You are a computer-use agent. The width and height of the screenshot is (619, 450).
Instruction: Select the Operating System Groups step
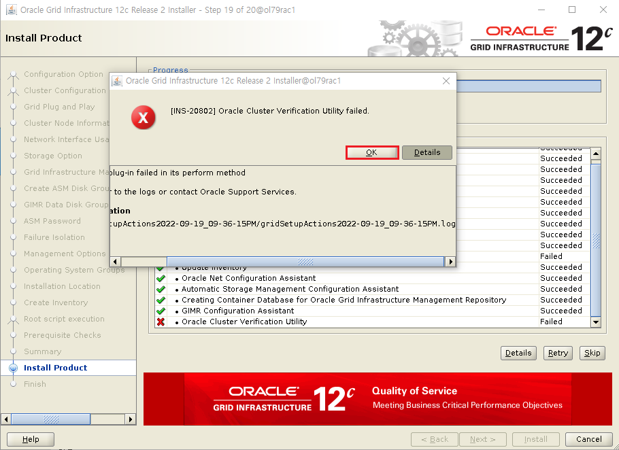(74, 270)
